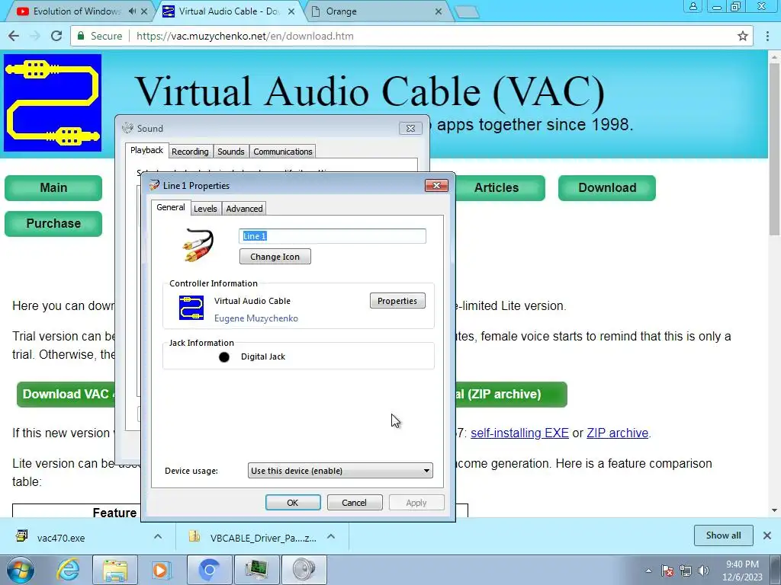Select Playback tab in Sound window
This screenshot has width=781, height=585.
[147, 150]
